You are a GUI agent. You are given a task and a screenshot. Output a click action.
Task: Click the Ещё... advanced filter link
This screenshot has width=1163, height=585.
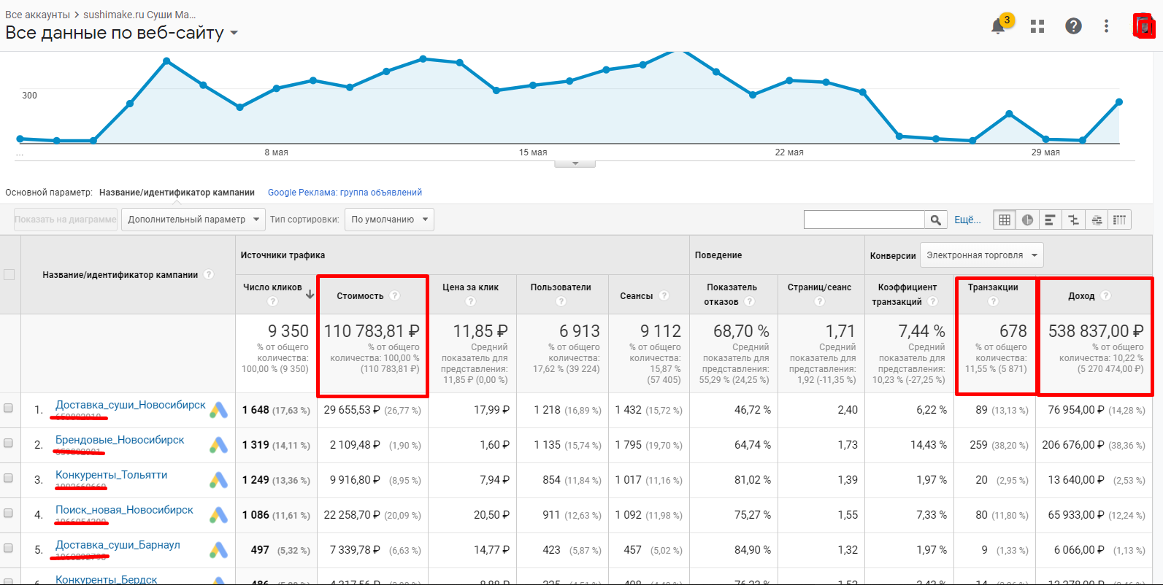tap(967, 220)
